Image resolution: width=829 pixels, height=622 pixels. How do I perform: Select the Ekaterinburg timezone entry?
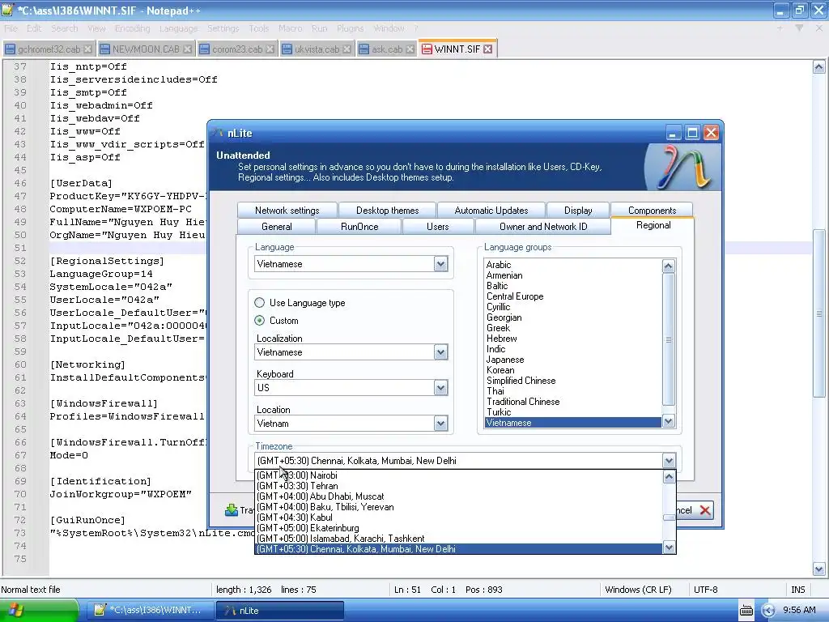(458, 528)
